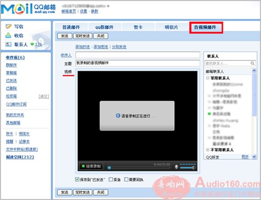Click the top 定时发送 button
The width and height of the screenshot is (261, 200).
82,36
